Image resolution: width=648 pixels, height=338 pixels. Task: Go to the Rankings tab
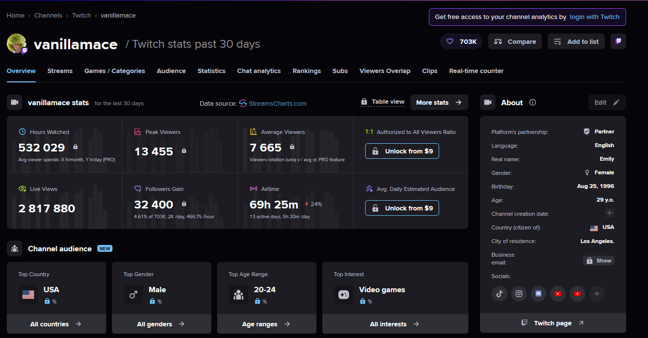click(x=306, y=71)
